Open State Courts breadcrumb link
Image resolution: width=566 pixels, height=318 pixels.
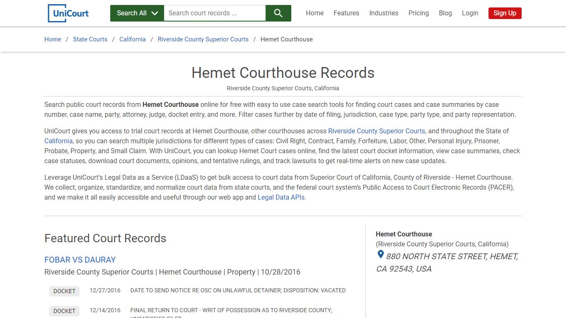pos(90,39)
